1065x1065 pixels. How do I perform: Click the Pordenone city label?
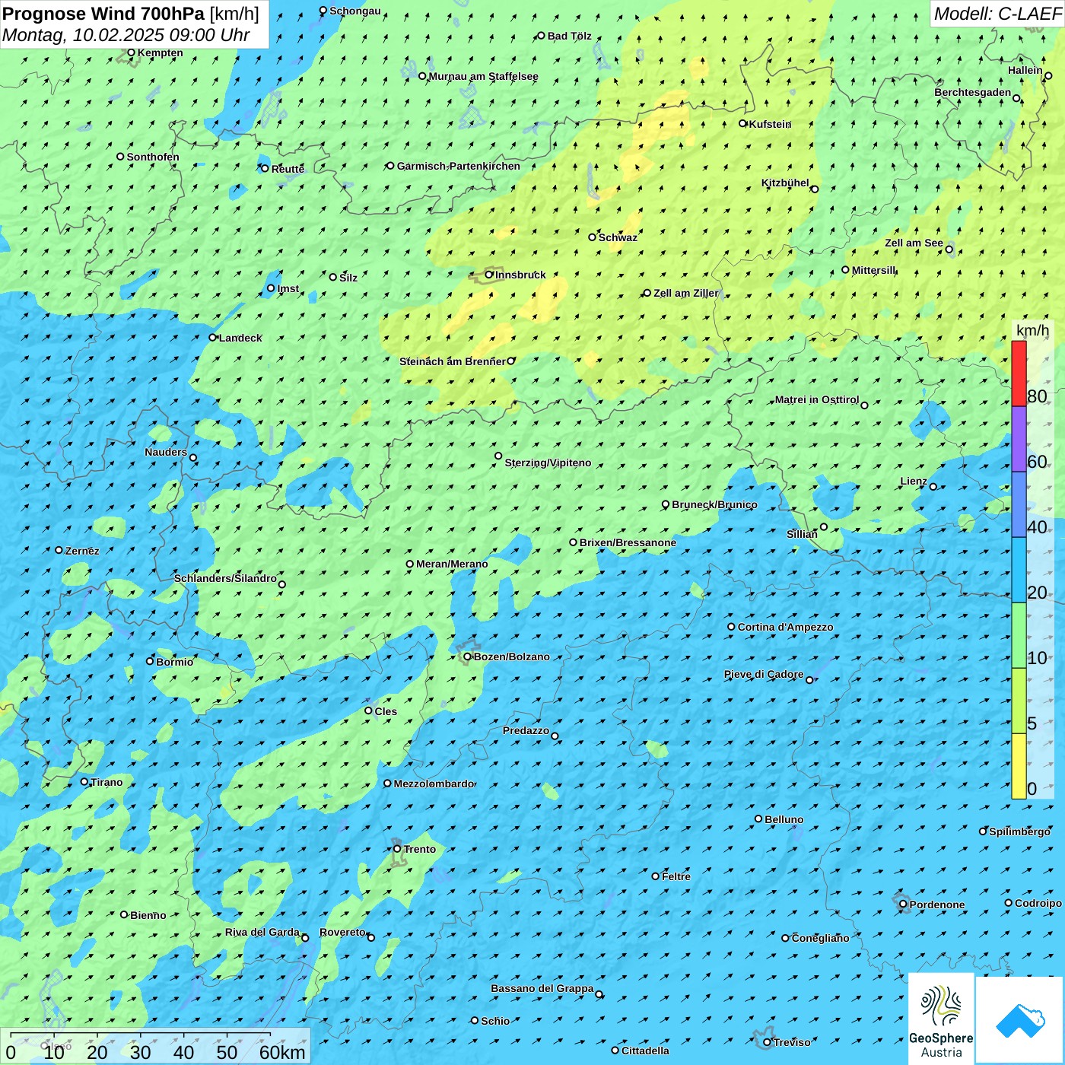pyautogui.click(x=937, y=904)
